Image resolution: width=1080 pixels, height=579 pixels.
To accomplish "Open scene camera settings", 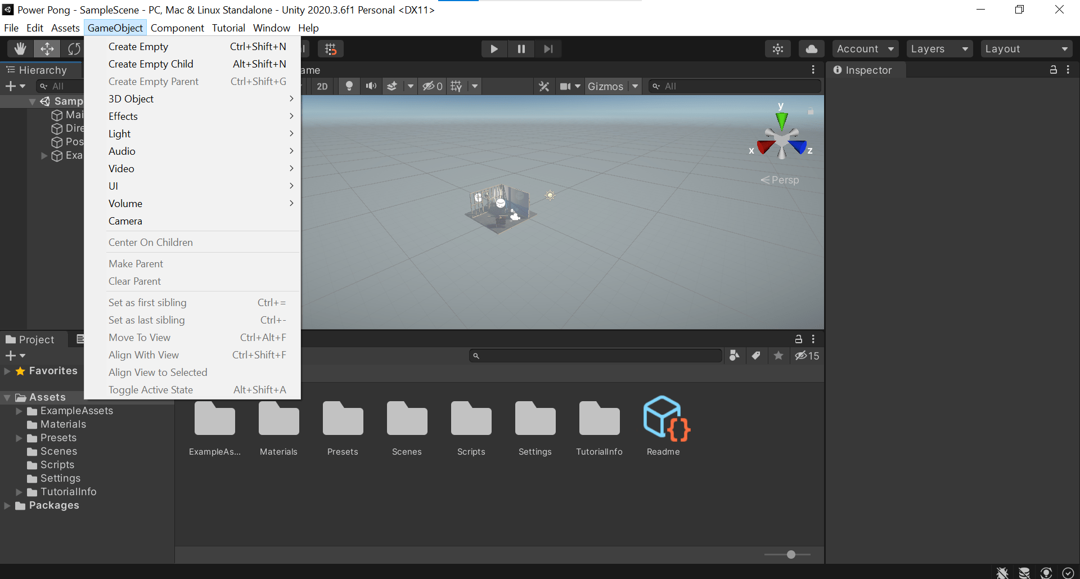I will [570, 86].
